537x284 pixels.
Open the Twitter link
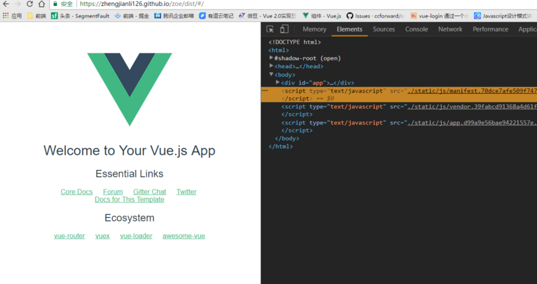click(187, 192)
